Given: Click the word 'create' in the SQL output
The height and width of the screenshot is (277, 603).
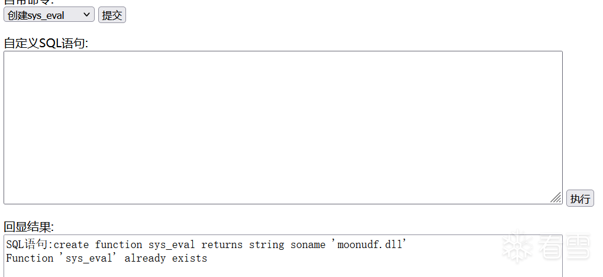Looking at the screenshot, I should tap(71, 245).
